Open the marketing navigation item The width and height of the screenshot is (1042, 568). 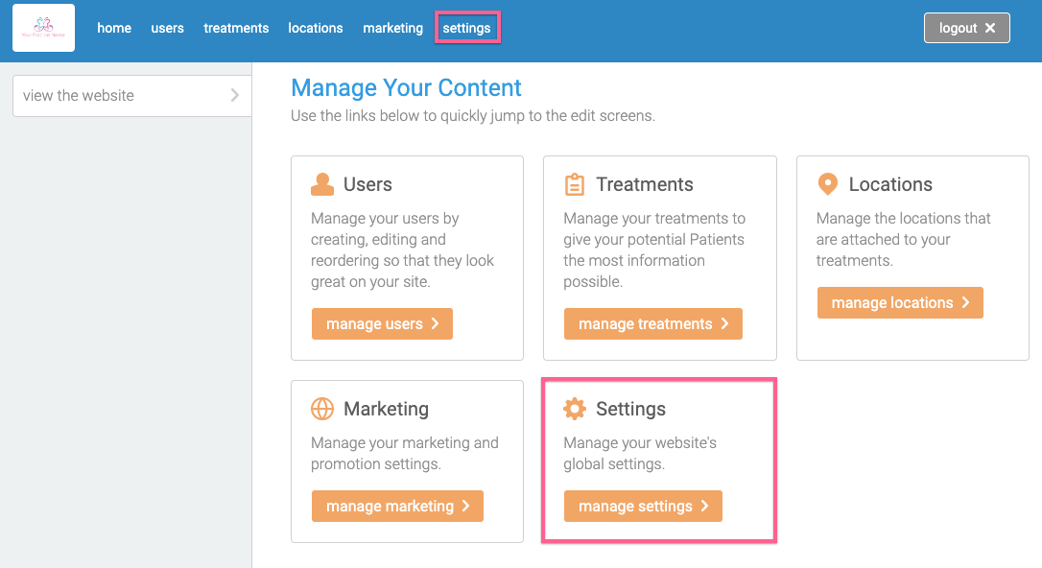[x=392, y=28]
